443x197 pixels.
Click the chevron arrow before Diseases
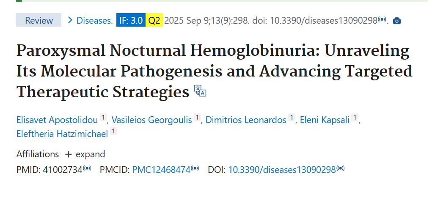click(70, 20)
